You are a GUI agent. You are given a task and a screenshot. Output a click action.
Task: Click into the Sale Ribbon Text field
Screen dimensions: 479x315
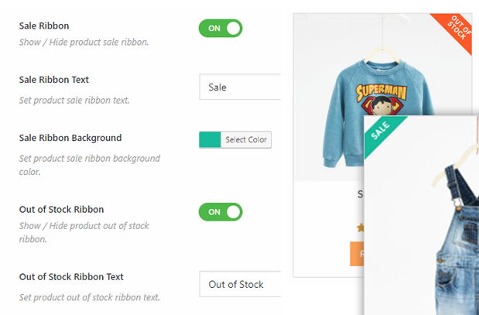(240, 87)
